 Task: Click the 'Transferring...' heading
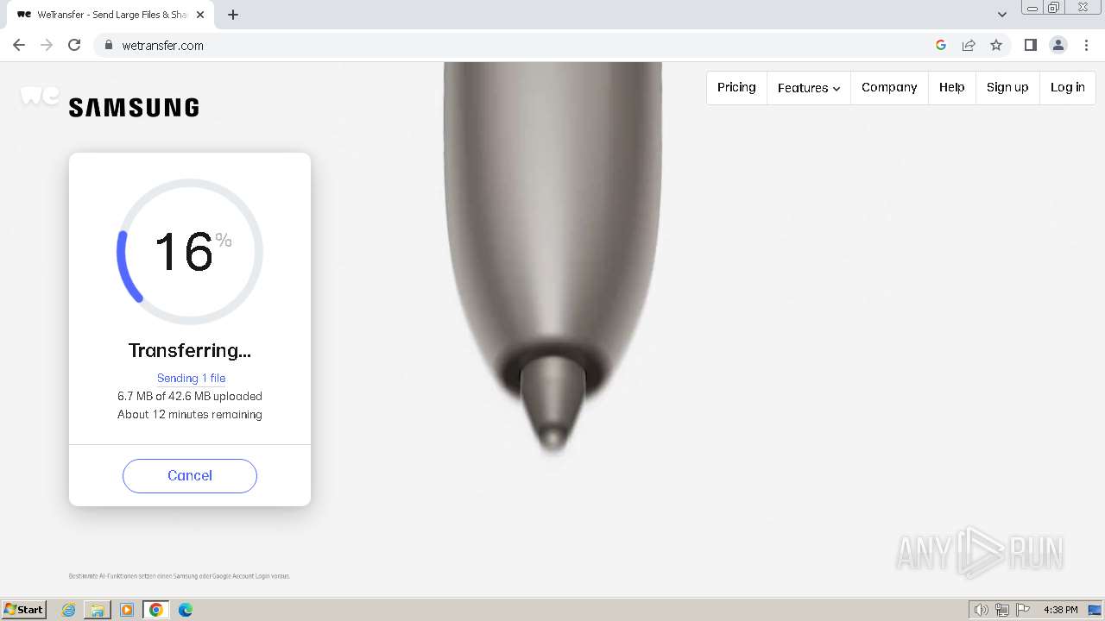click(x=190, y=350)
